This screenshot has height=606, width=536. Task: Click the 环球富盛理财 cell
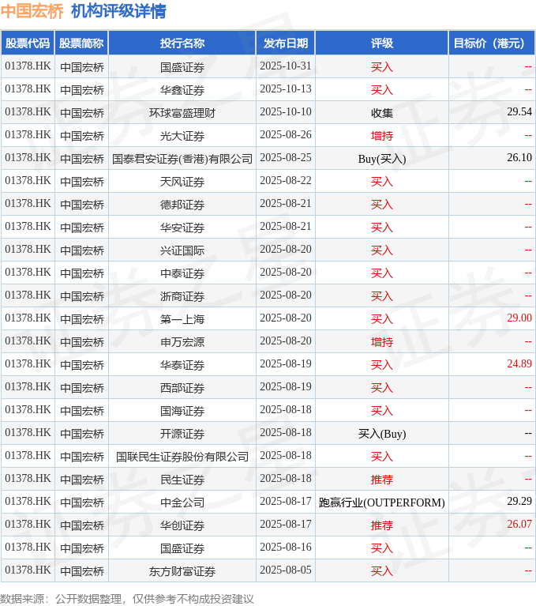coord(182,113)
